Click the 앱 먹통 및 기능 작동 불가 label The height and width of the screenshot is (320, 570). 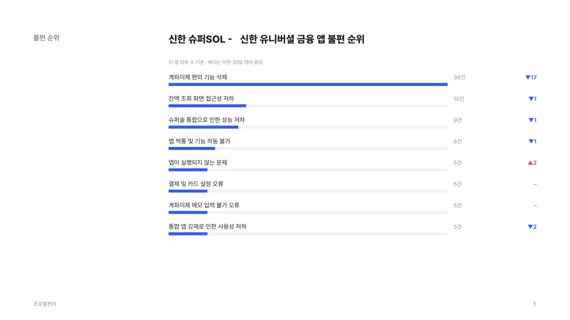click(x=199, y=141)
